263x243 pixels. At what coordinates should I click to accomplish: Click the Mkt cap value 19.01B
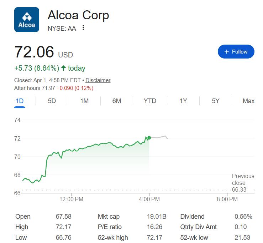[x=157, y=217]
